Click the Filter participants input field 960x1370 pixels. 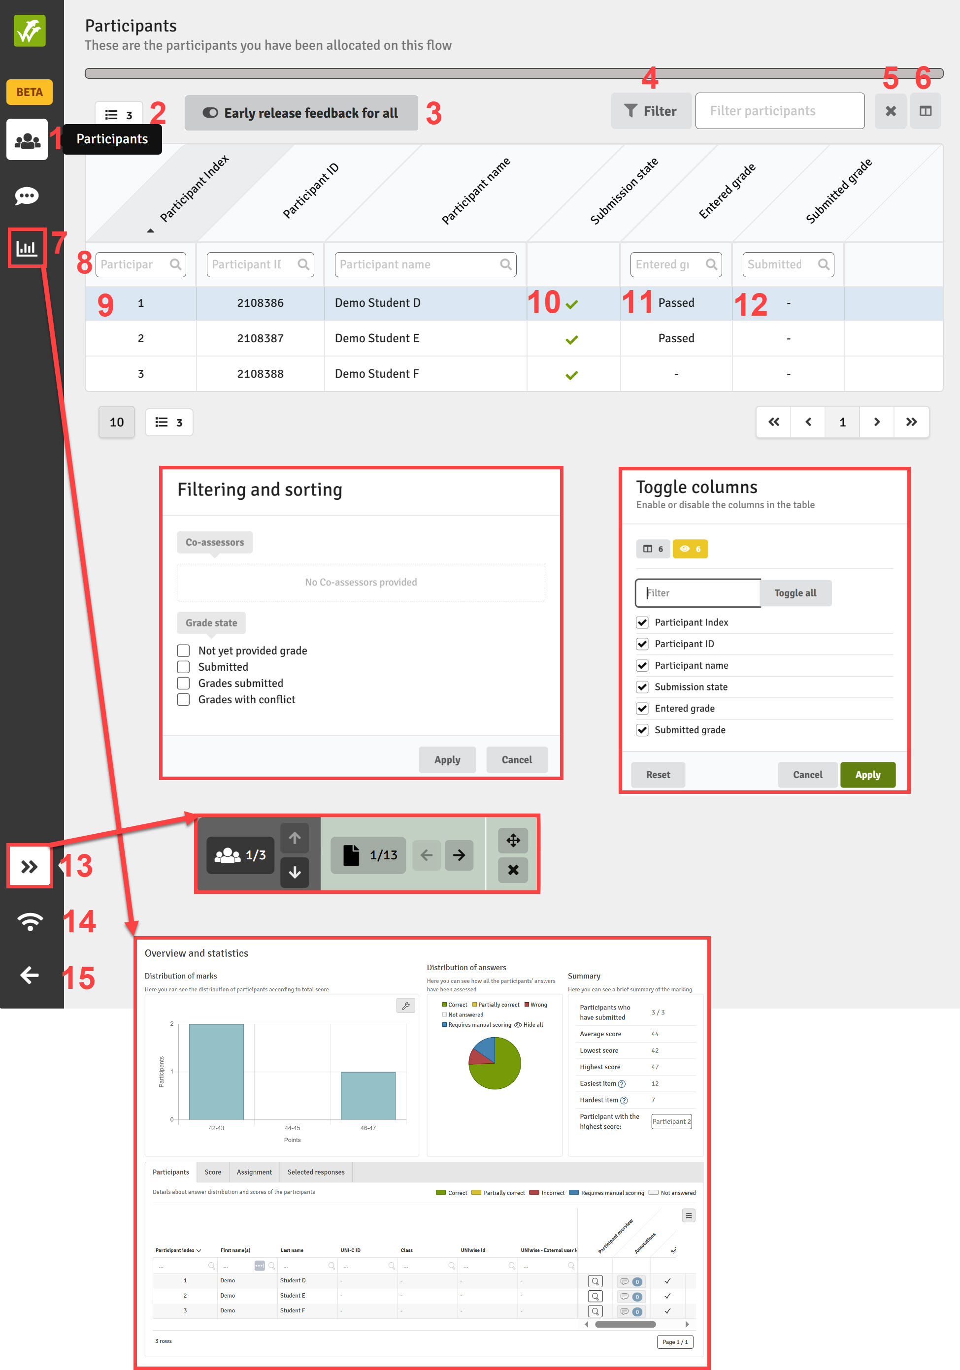(x=780, y=111)
